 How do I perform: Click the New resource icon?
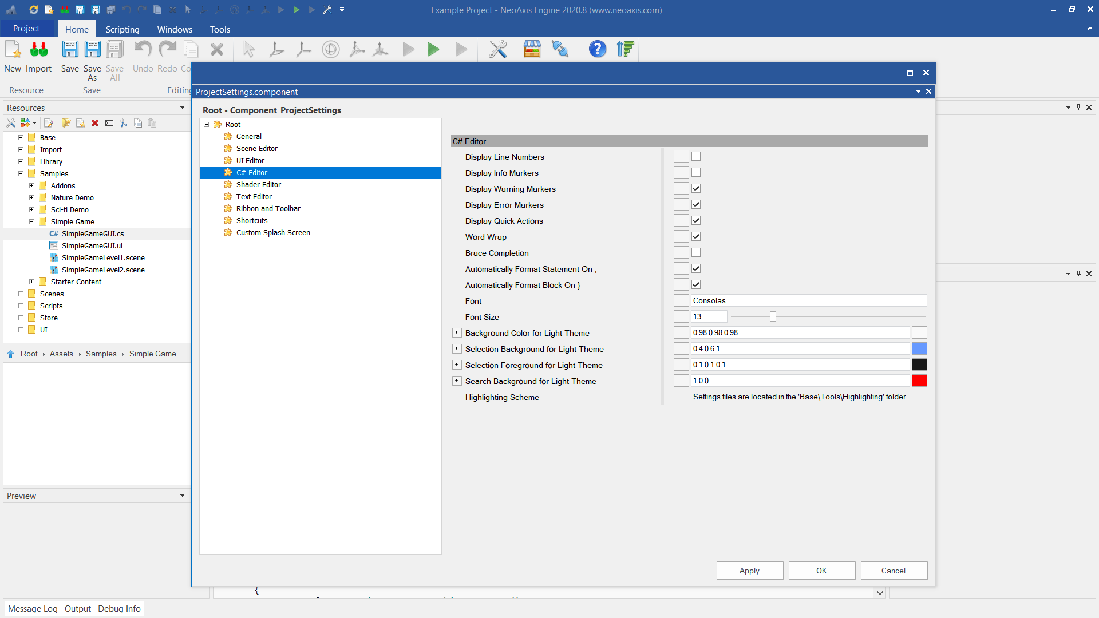(x=13, y=50)
